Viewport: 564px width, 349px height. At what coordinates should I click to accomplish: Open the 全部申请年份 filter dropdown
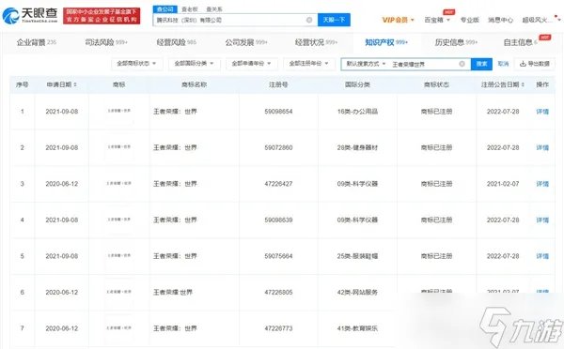coord(251,64)
